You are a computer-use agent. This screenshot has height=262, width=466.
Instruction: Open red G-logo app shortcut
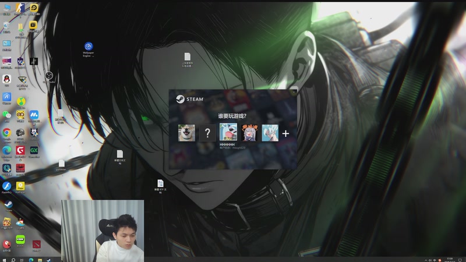(x=20, y=153)
